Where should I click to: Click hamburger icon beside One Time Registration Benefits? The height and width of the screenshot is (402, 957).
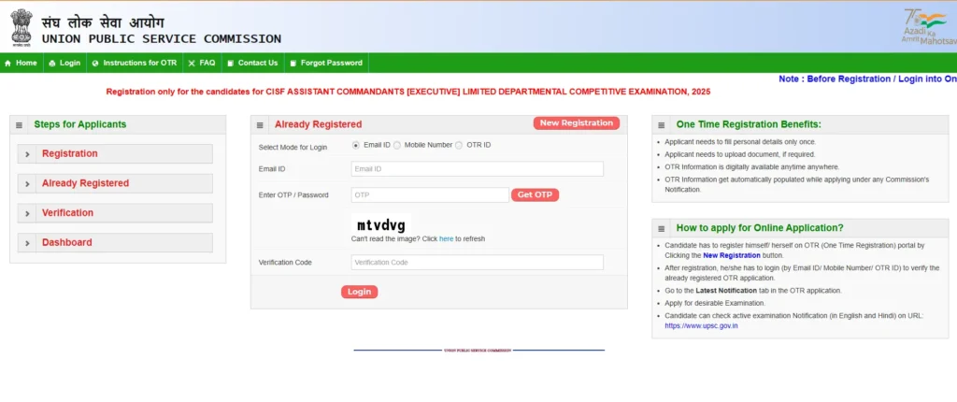coord(662,124)
